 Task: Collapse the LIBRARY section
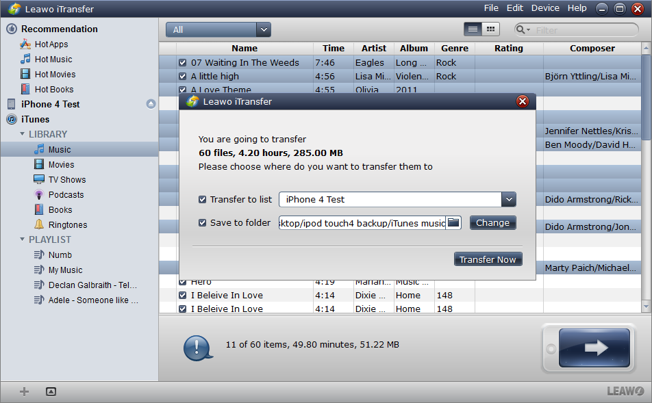click(22, 134)
